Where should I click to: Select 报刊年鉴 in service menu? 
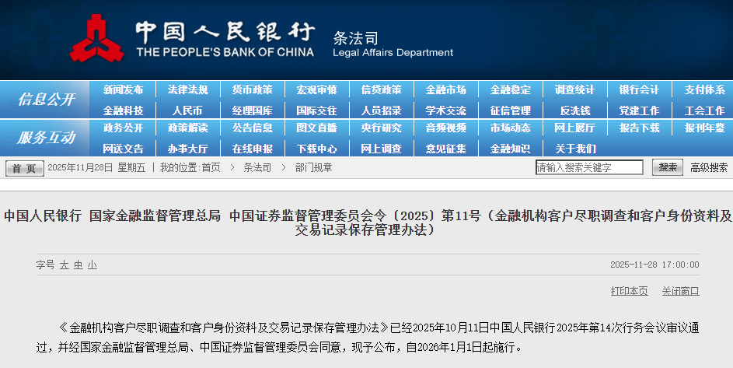pos(704,128)
